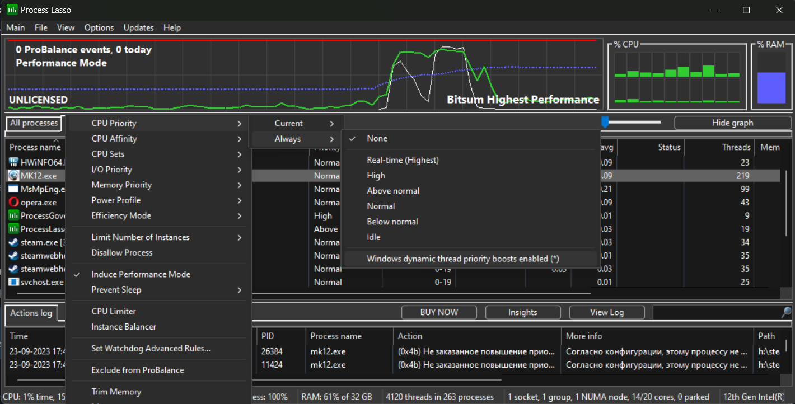Image resolution: width=795 pixels, height=404 pixels.
Task: Open the Insights button
Action: click(x=523, y=312)
